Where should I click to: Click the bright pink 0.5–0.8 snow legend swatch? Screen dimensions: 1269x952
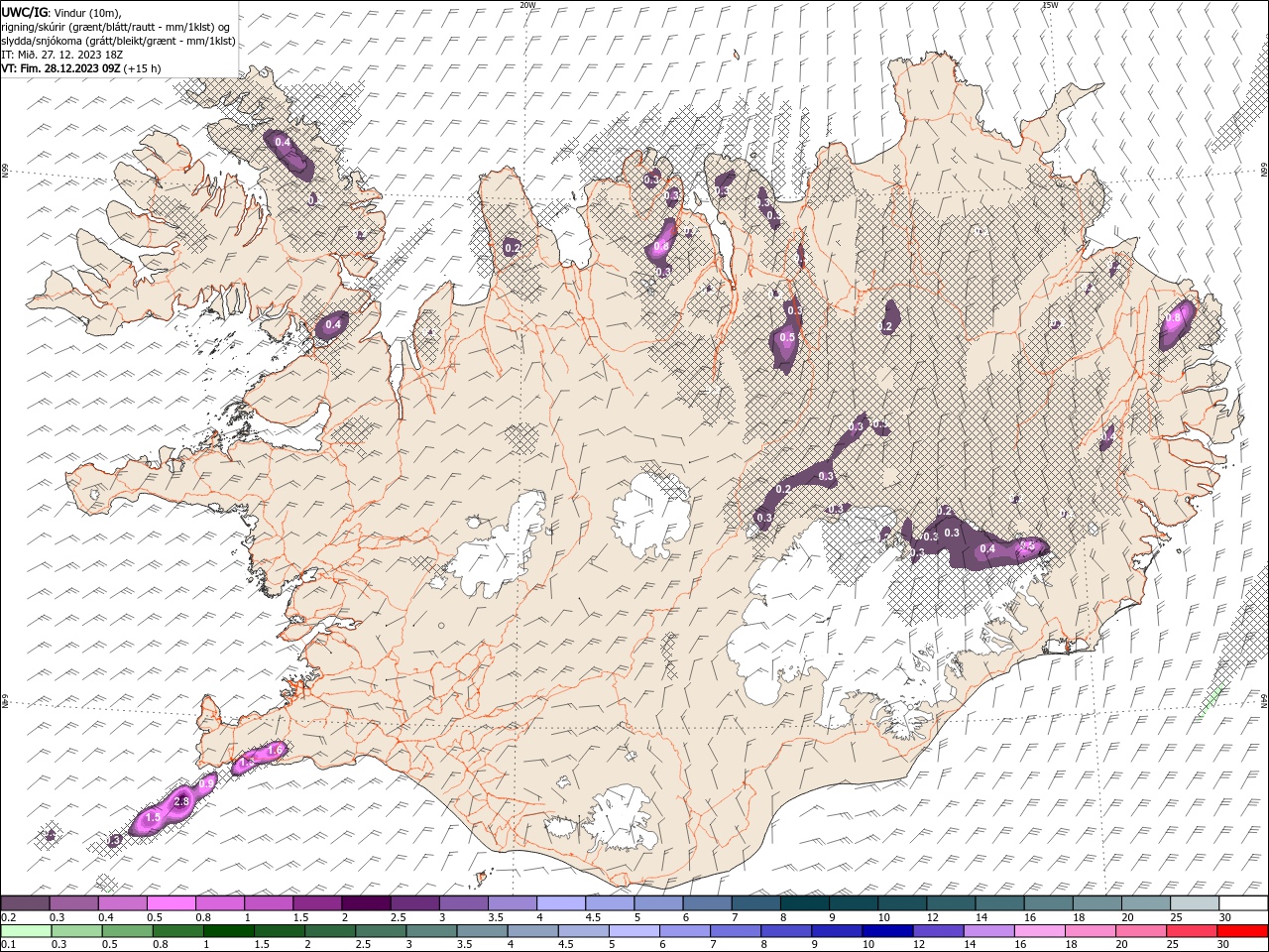click(x=172, y=903)
